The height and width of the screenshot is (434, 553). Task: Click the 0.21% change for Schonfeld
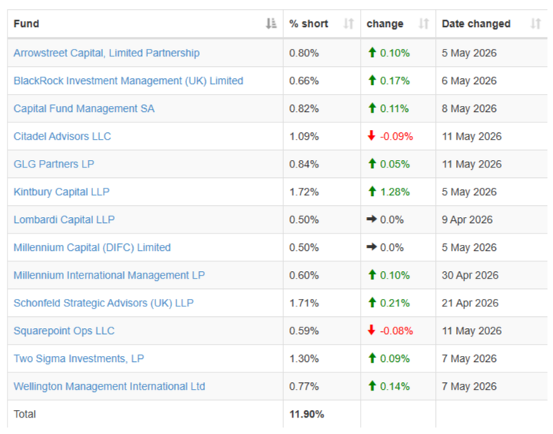395,303
